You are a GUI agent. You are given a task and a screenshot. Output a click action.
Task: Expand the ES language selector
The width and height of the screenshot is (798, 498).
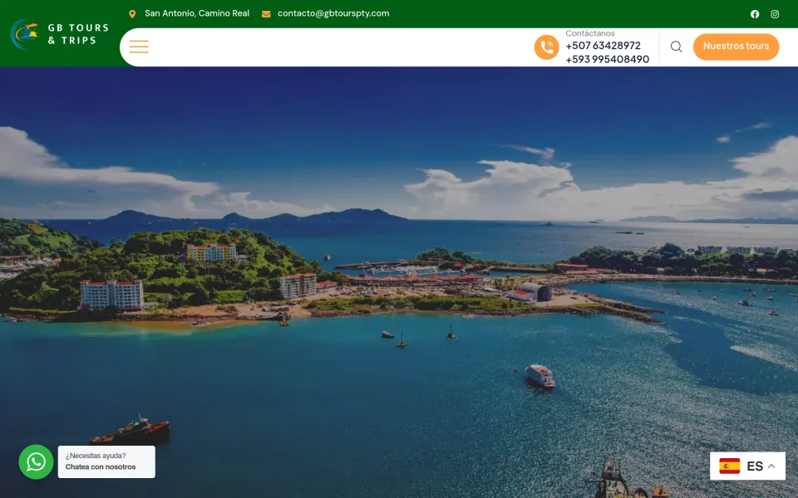(747, 466)
